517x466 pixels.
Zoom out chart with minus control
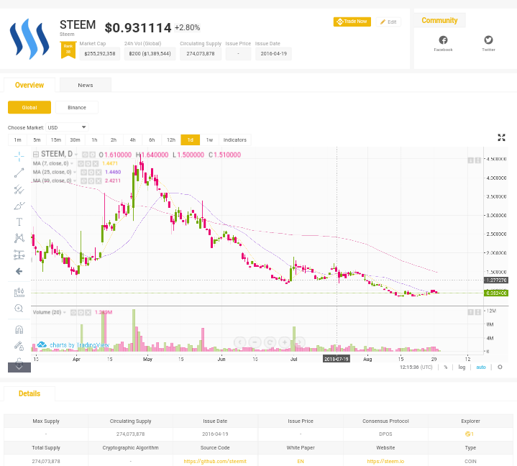[255, 342]
